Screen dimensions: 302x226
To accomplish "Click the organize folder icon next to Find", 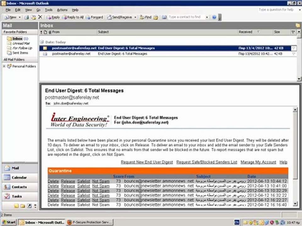I will pos(156,17).
